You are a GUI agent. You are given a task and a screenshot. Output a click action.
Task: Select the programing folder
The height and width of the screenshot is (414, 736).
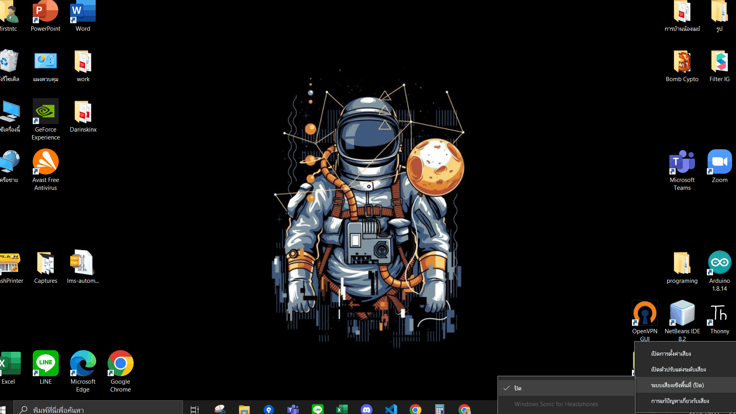coord(682,268)
